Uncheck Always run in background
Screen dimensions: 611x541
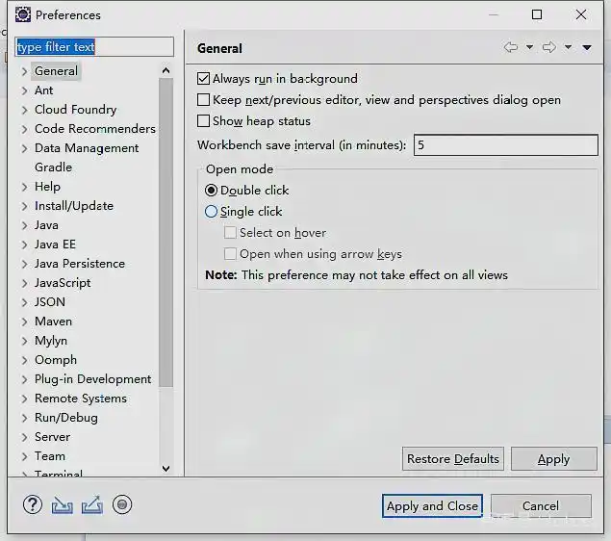[204, 79]
